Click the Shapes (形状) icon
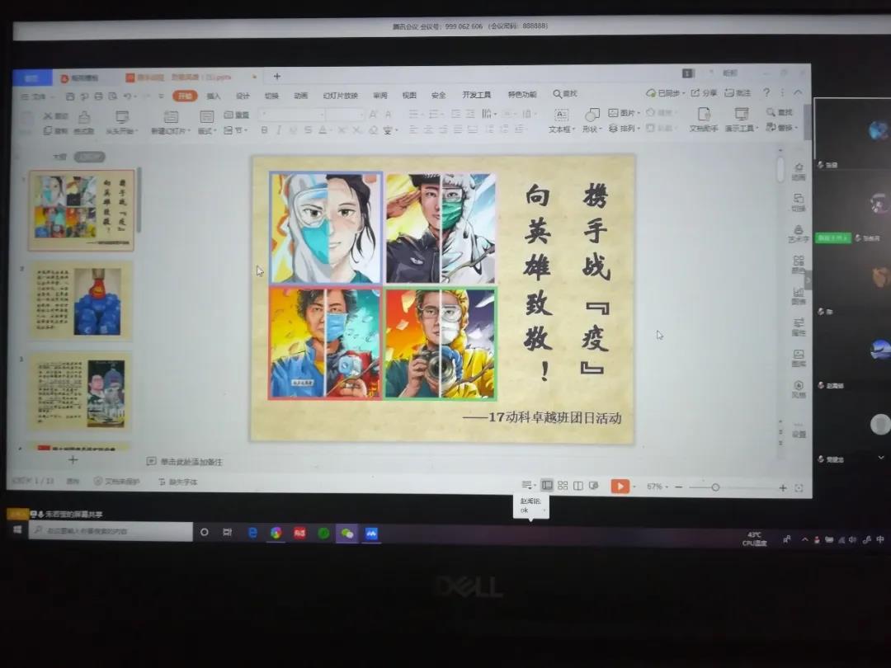This screenshot has width=891, height=668. pos(592,115)
